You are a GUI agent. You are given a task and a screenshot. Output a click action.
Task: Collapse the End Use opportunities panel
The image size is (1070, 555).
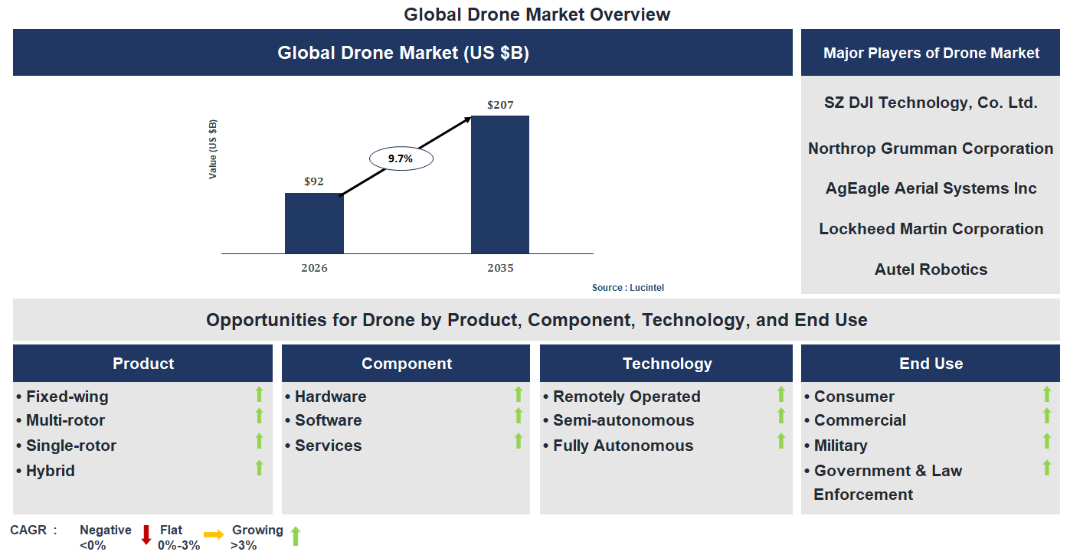(930, 363)
